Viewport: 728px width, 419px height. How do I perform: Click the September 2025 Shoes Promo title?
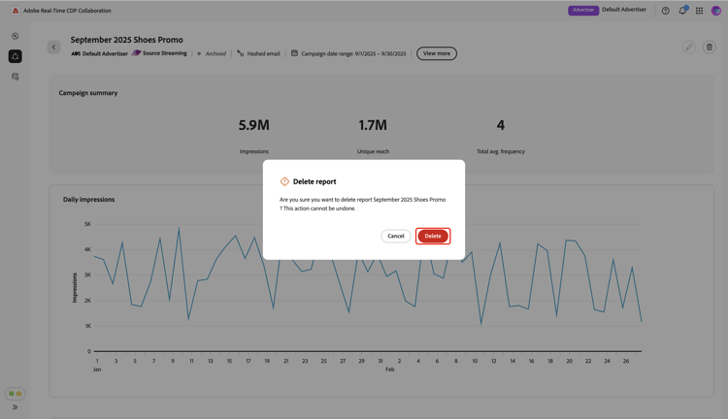(x=127, y=40)
